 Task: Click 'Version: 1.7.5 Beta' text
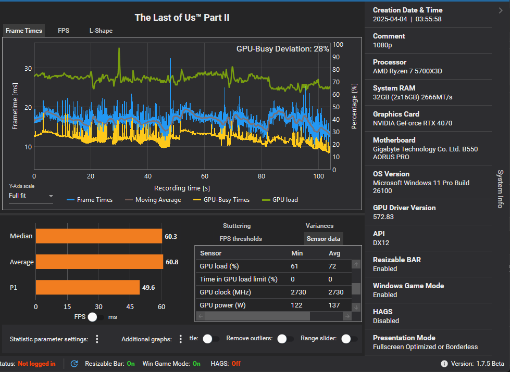478,364
